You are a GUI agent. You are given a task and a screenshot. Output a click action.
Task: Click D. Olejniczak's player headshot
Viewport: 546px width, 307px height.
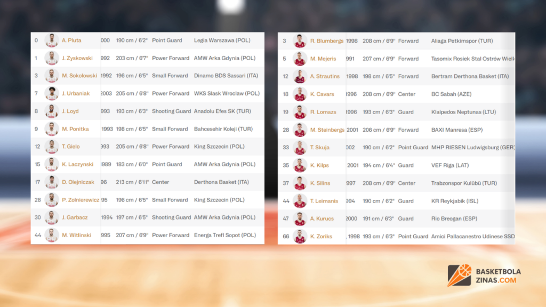(52, 182)
